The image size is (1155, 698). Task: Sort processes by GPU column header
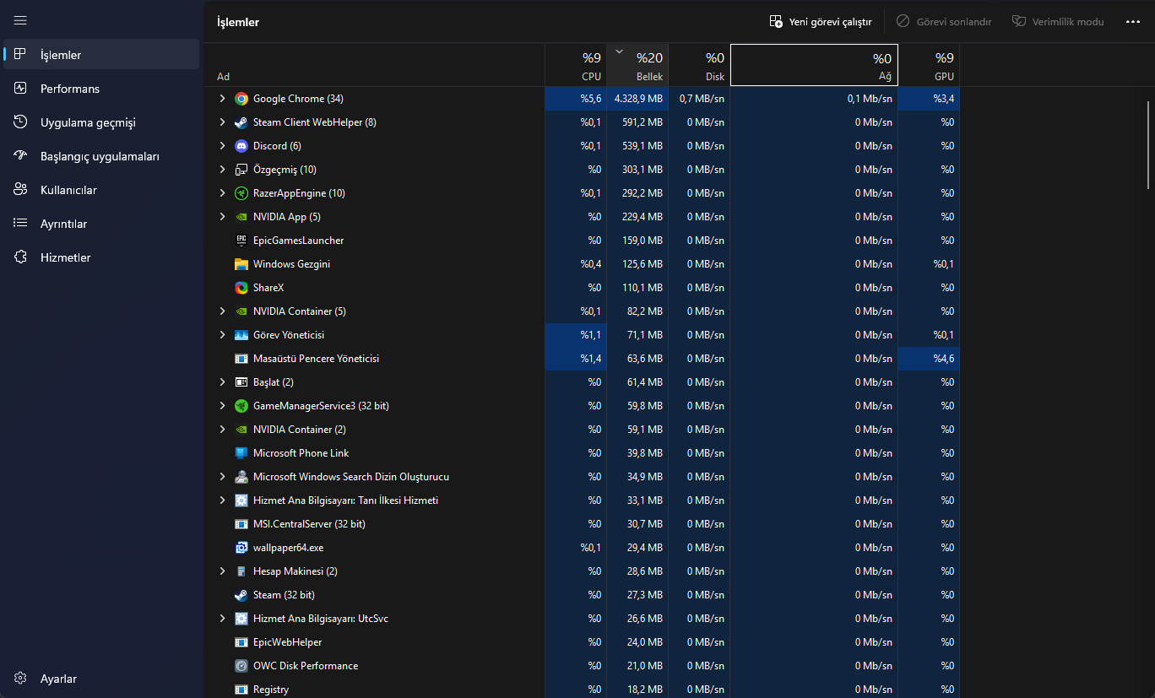[929, 65]
